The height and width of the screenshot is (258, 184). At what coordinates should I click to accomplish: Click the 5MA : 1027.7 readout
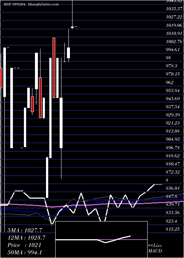[x=25, y=230]
